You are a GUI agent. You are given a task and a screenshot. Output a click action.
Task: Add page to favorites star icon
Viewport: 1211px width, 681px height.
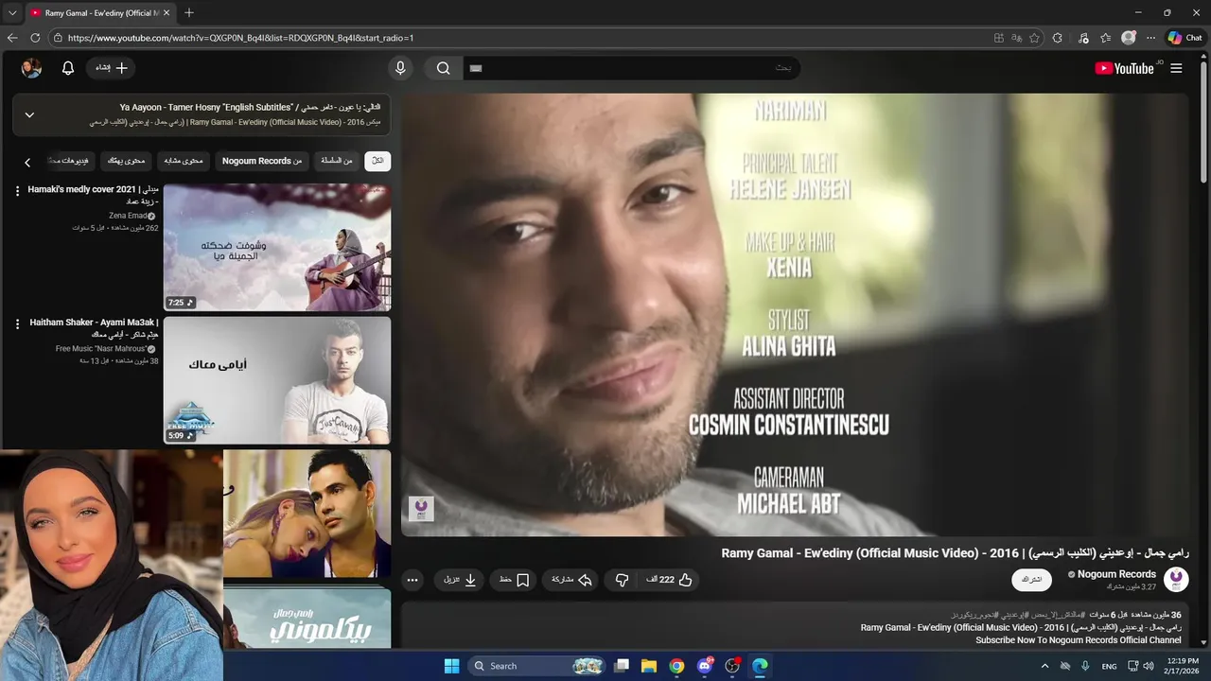coord(1034,38)
